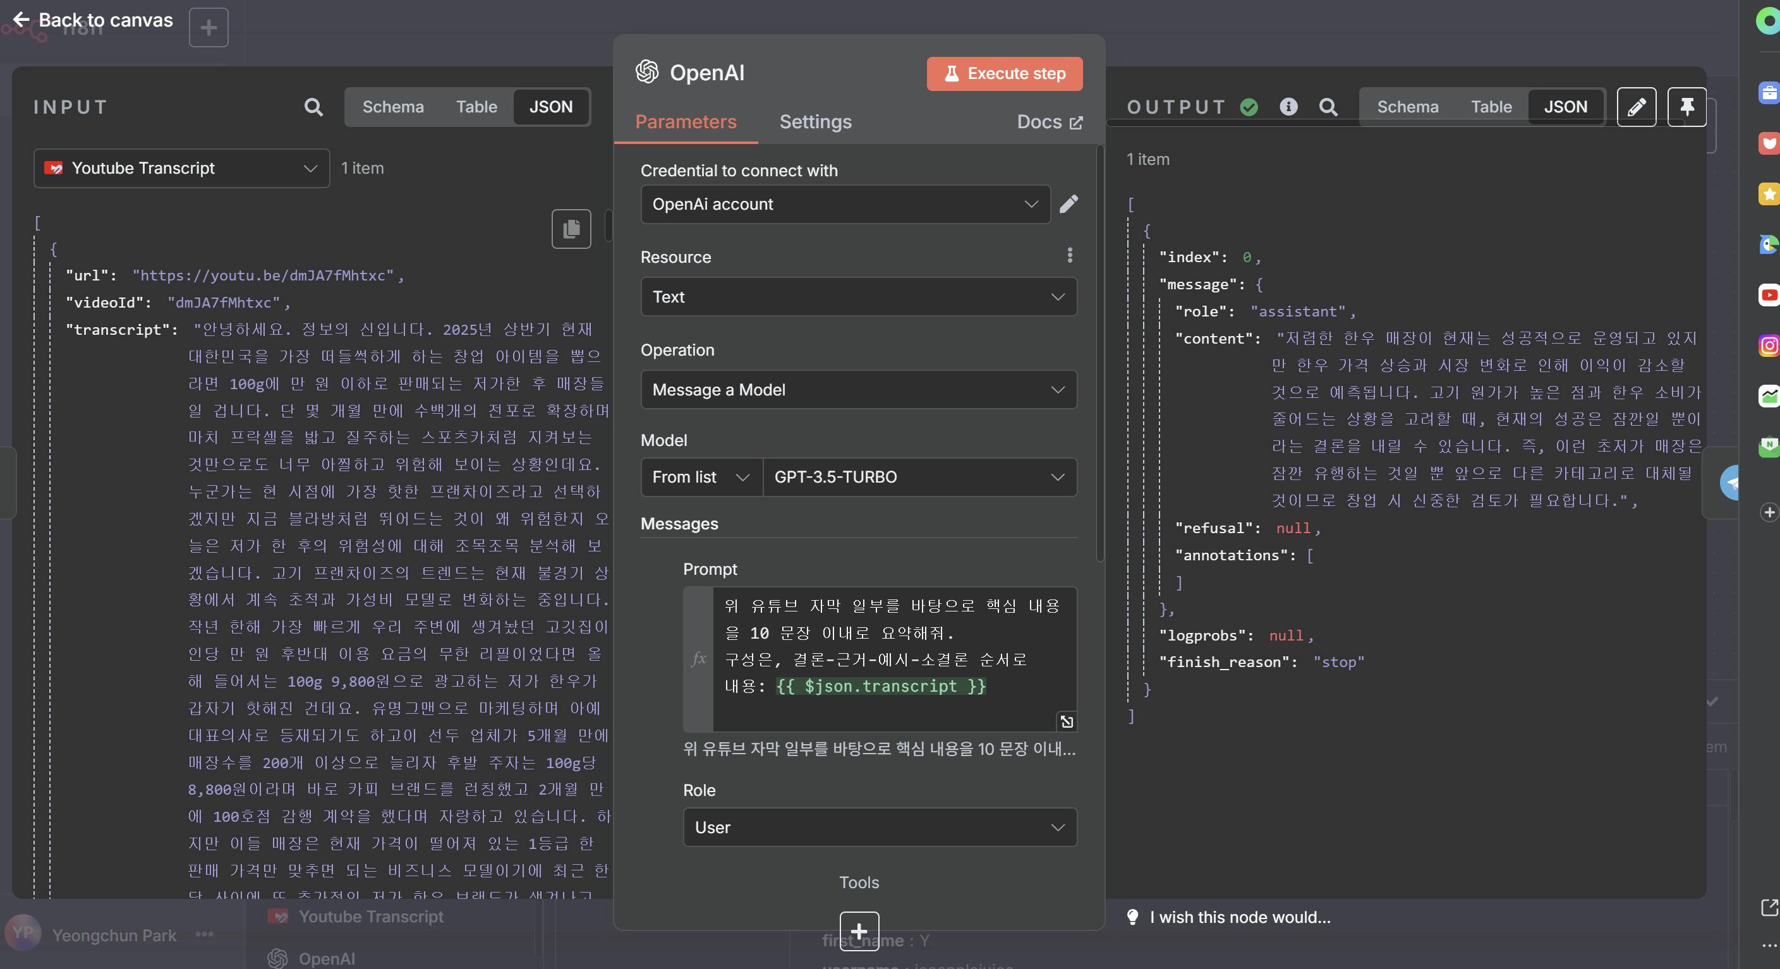The width and height of the screenshot is (1780, 969).
Task: Click the output info icon
Action: click(x=1288, y=106)
